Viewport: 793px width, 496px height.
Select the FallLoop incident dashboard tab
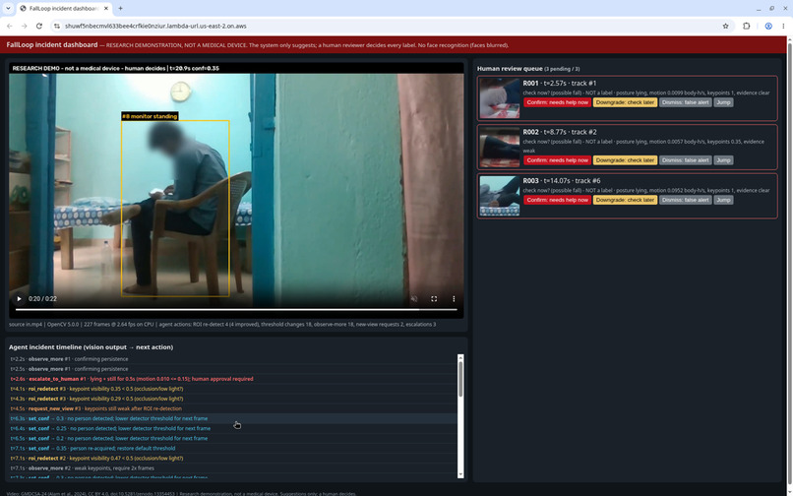click(x=65, y=8)
